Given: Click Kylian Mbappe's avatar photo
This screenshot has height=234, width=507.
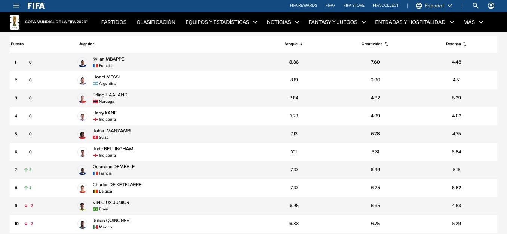Looking at the screenshot, I should (x=83, y=62).
